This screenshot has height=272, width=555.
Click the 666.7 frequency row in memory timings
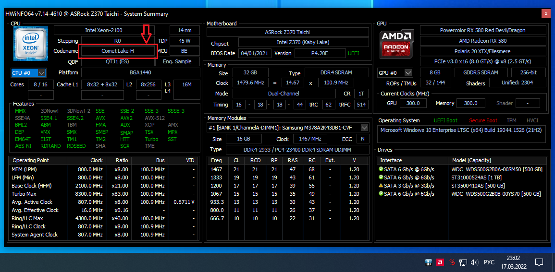coord(288,218)
